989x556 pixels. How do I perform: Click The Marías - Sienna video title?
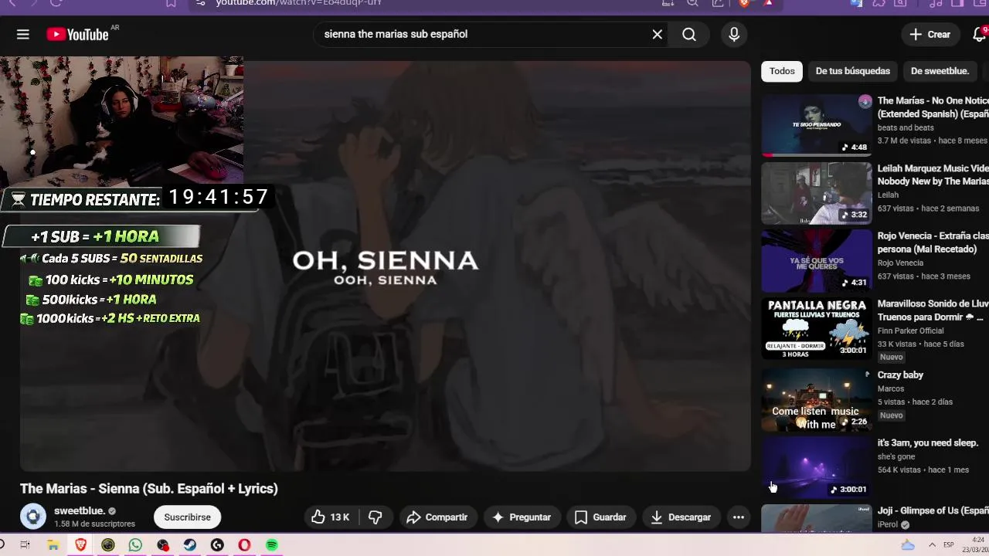[149, 489]
